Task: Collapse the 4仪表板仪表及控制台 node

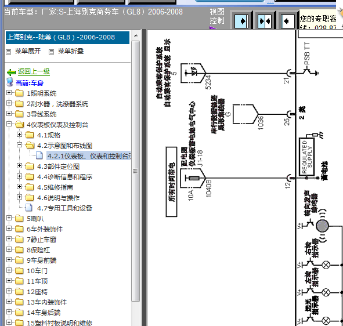Action: [9, 124]
